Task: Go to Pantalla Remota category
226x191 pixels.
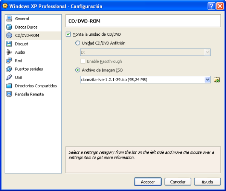Action: click(x=29, y=94)
